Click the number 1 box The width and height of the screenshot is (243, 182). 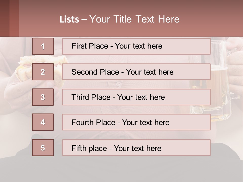[43, 46]
